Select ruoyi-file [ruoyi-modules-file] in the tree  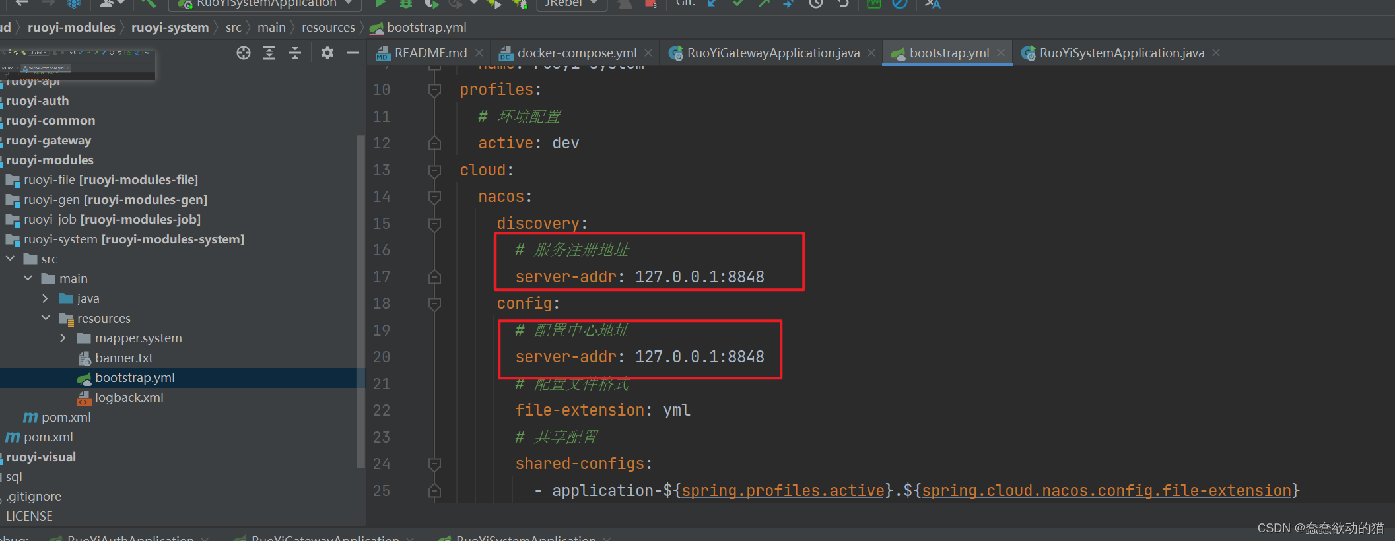110,179
